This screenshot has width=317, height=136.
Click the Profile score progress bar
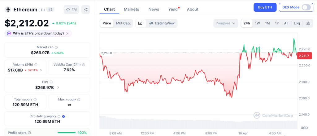67,133
